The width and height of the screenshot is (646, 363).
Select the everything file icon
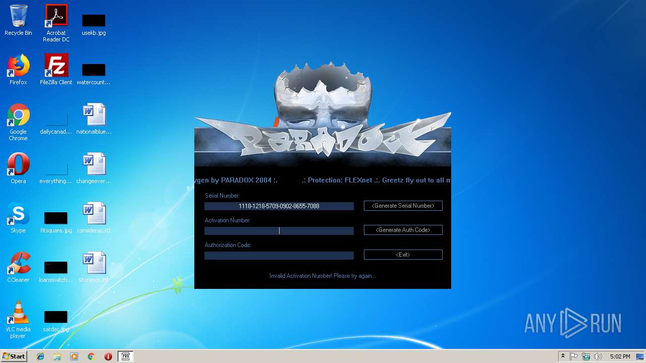56,173
